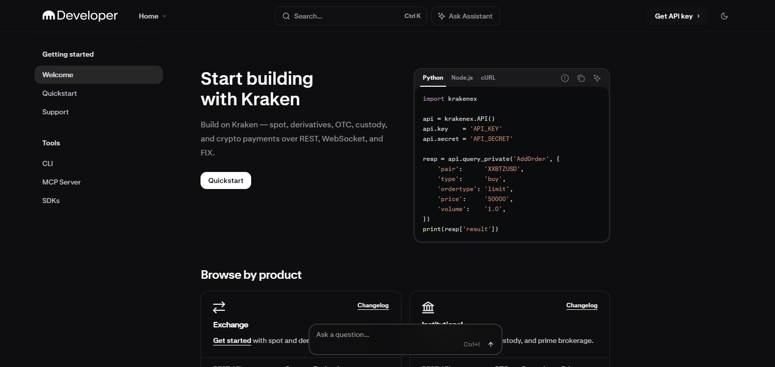Toggle dark mode moon icon

[x=724, y=16]
